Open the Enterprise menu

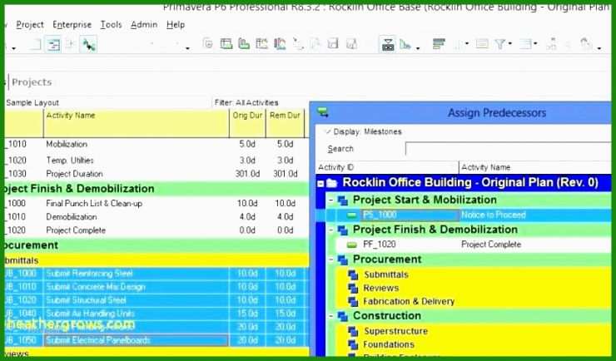click(x=72, y=25)
